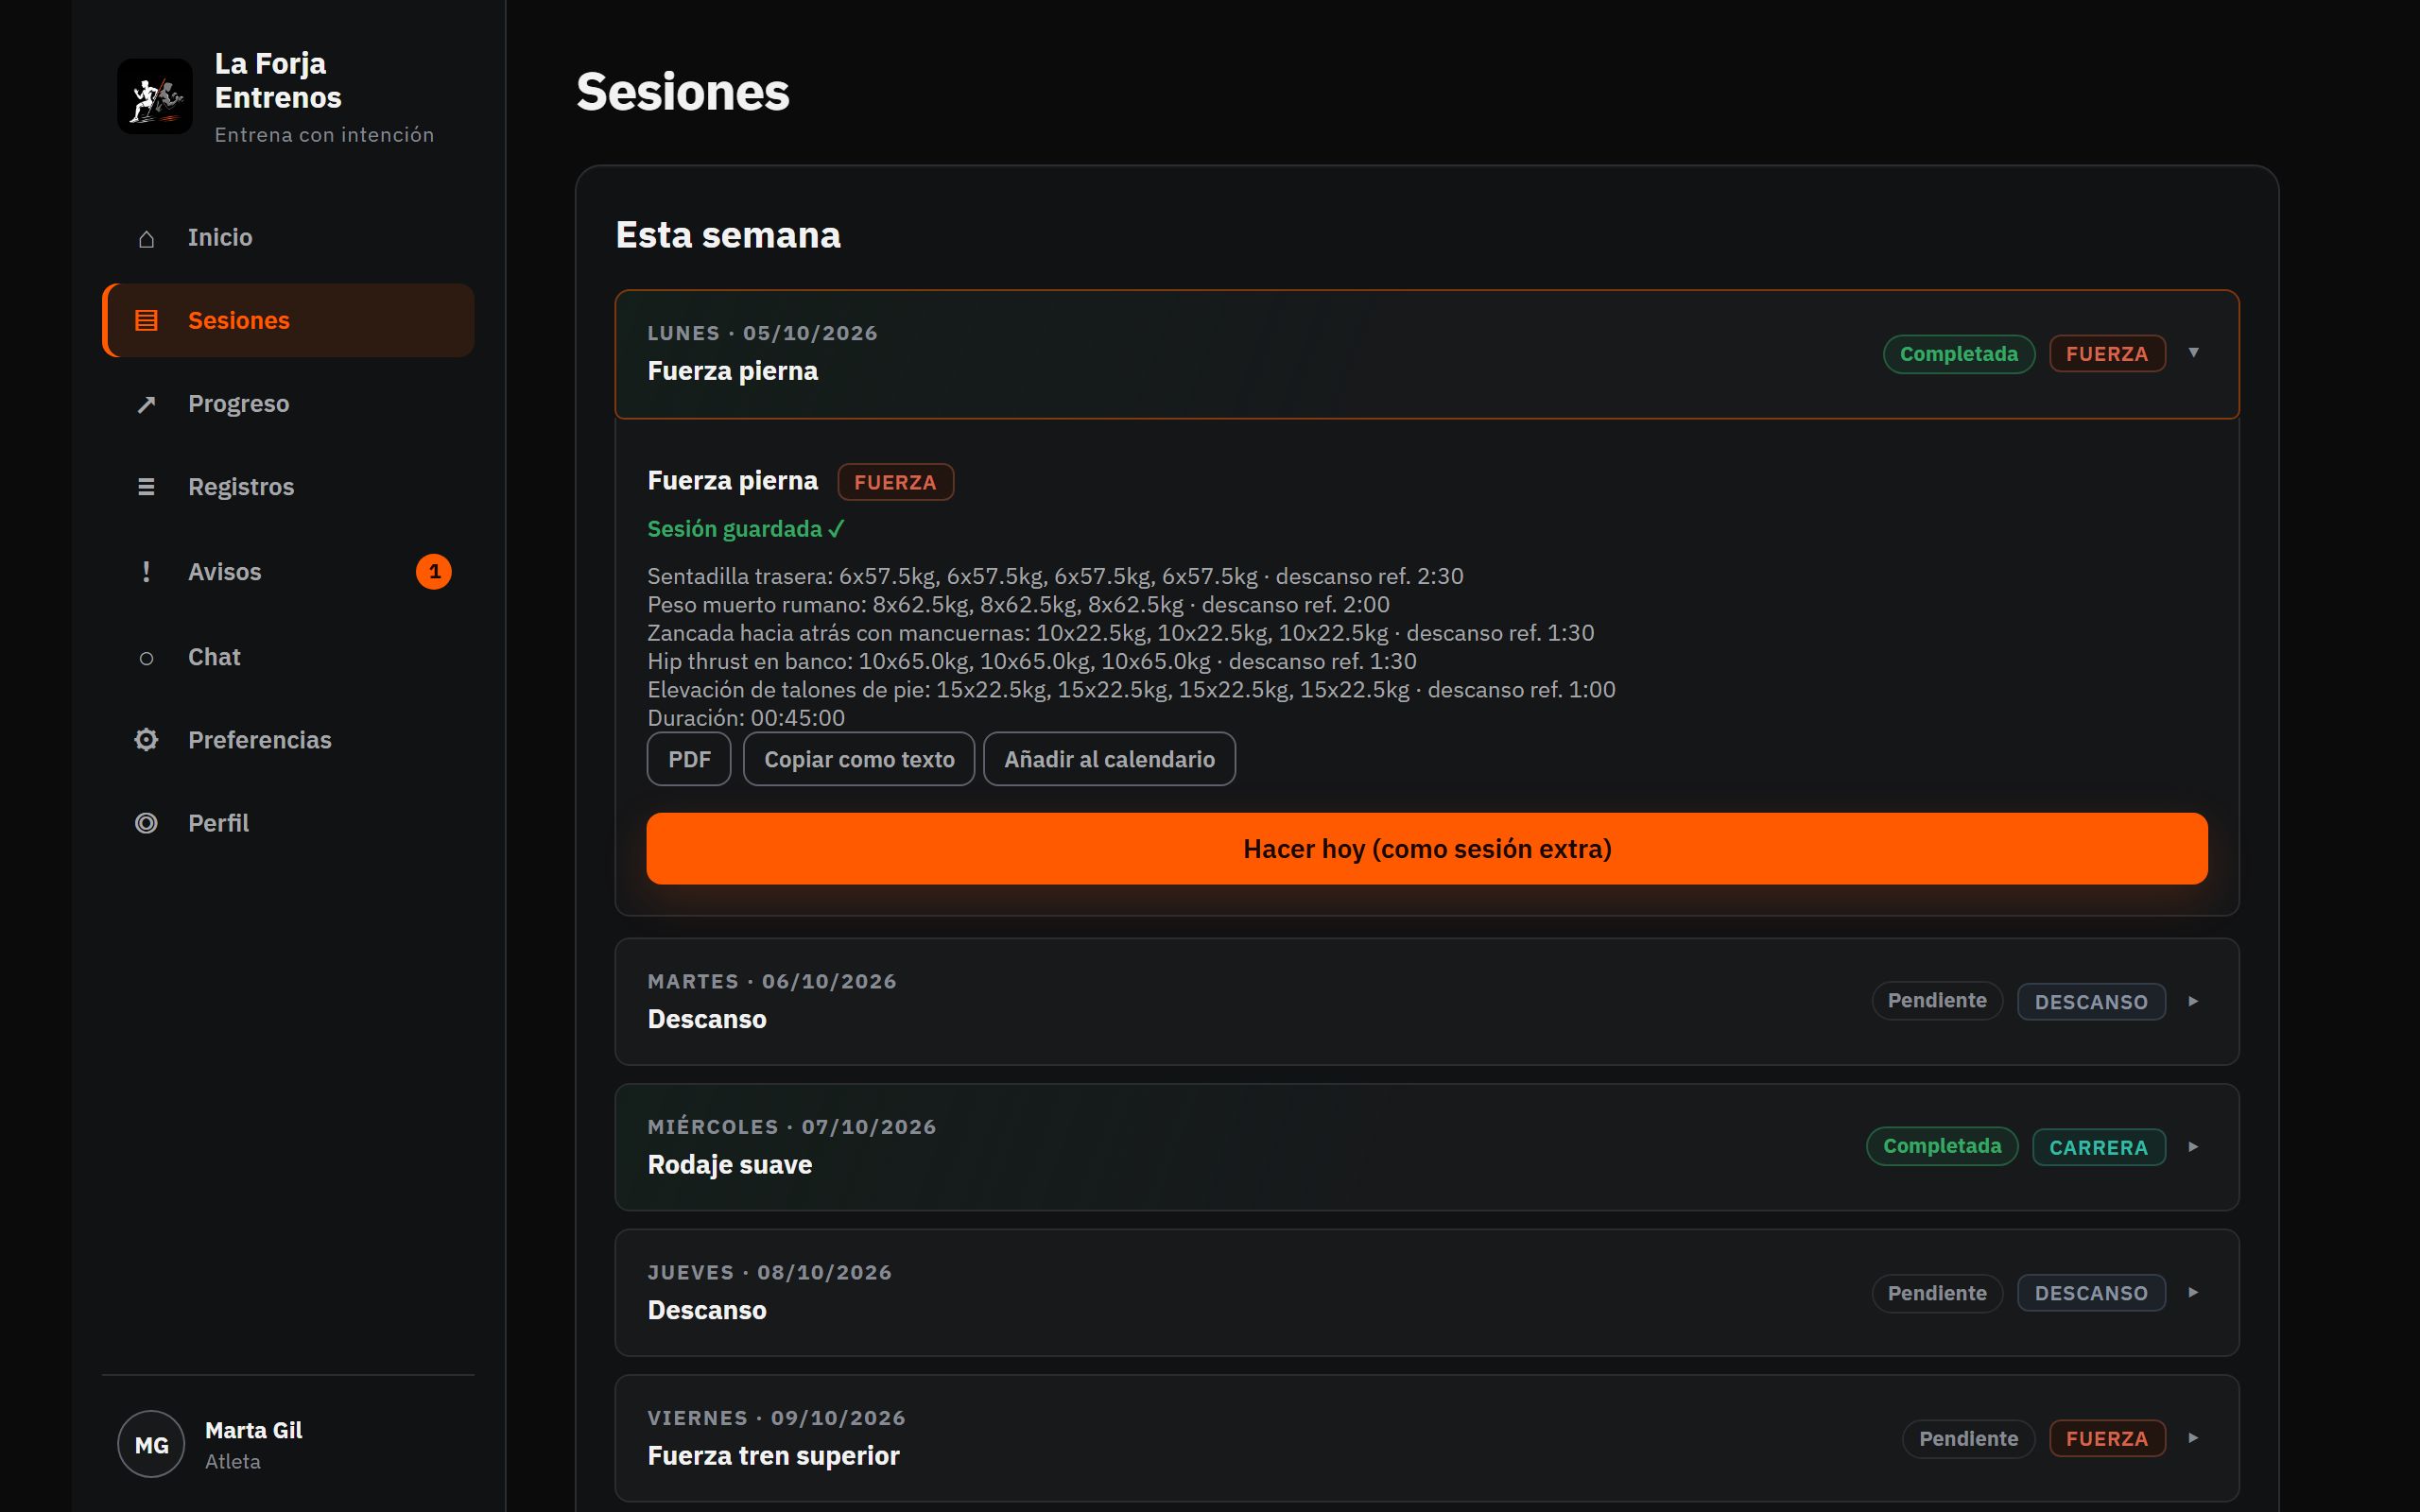Open the Avisos menu item

[x=288, y=572]
